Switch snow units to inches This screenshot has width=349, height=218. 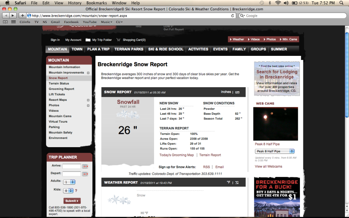[x=226, y=92]
